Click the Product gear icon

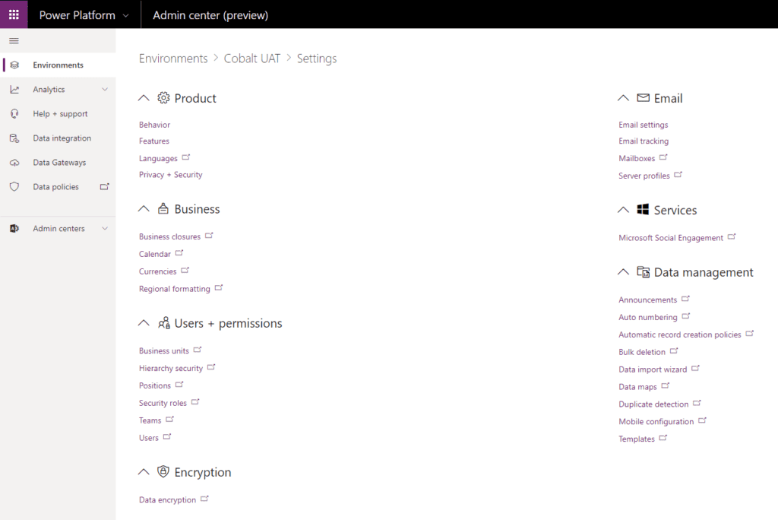[x=163, y=98]
